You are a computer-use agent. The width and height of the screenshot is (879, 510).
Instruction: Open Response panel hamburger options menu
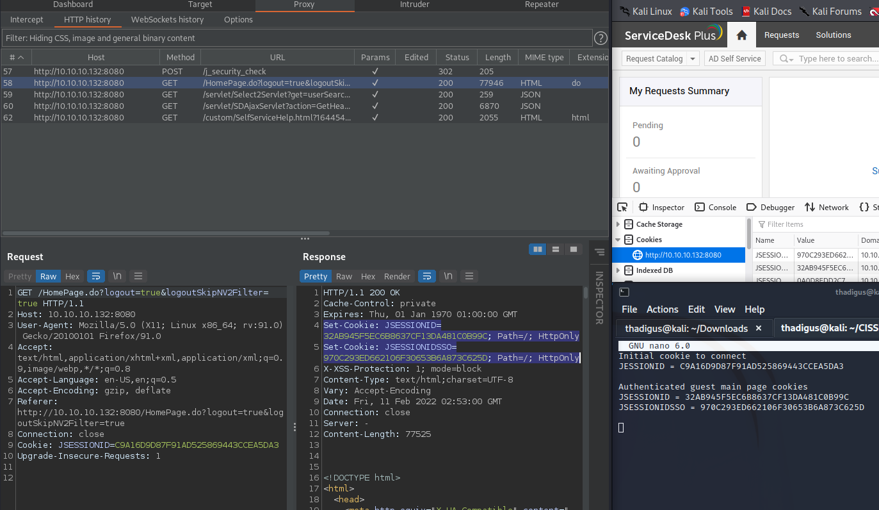(x=469, y=276)
